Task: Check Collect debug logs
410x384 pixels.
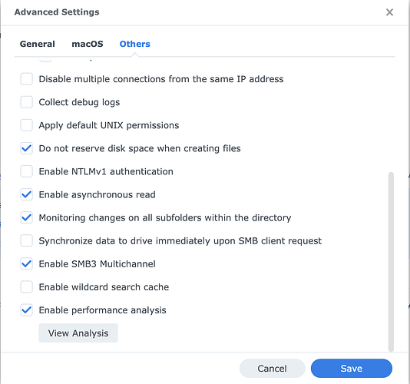Action: [x=26, y=102]
